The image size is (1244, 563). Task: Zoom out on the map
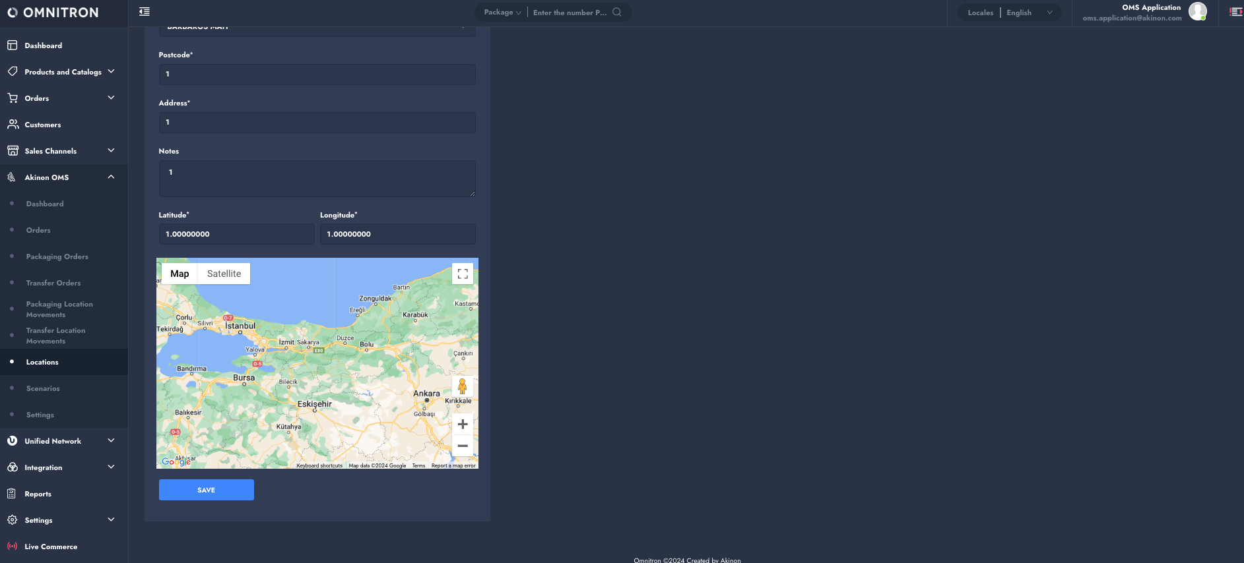point(463,446)
